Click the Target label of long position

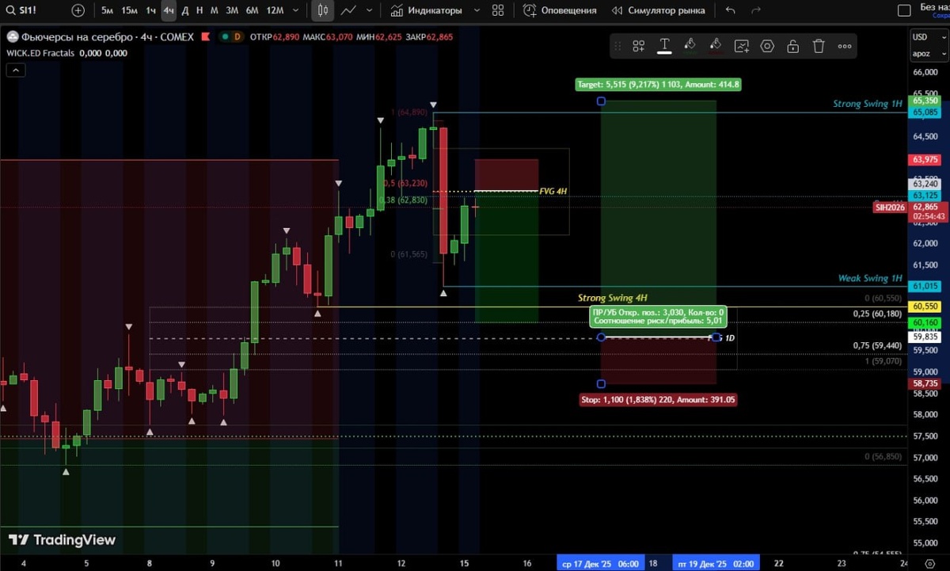659,84
